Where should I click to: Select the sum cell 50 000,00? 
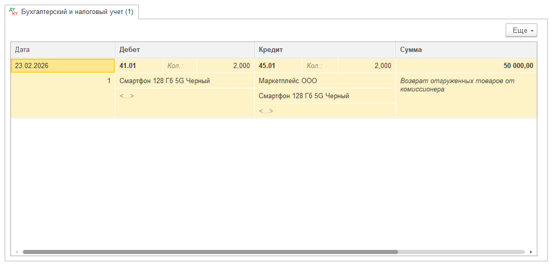(466, 65)
